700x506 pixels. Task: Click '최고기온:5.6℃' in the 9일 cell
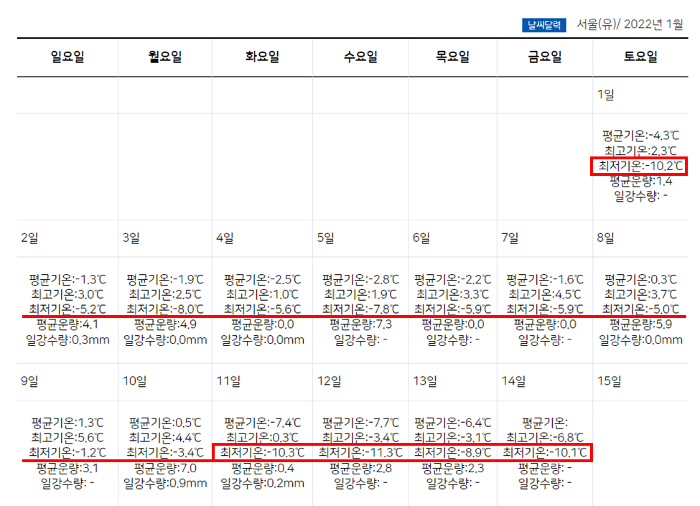[67, 438]
